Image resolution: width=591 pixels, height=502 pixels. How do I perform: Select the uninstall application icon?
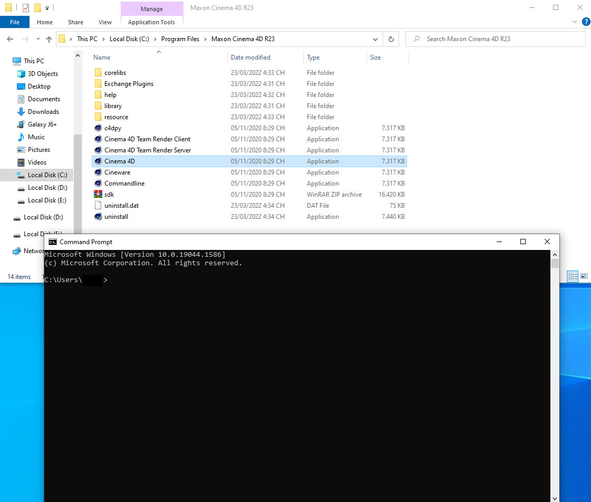click(98, 217)
